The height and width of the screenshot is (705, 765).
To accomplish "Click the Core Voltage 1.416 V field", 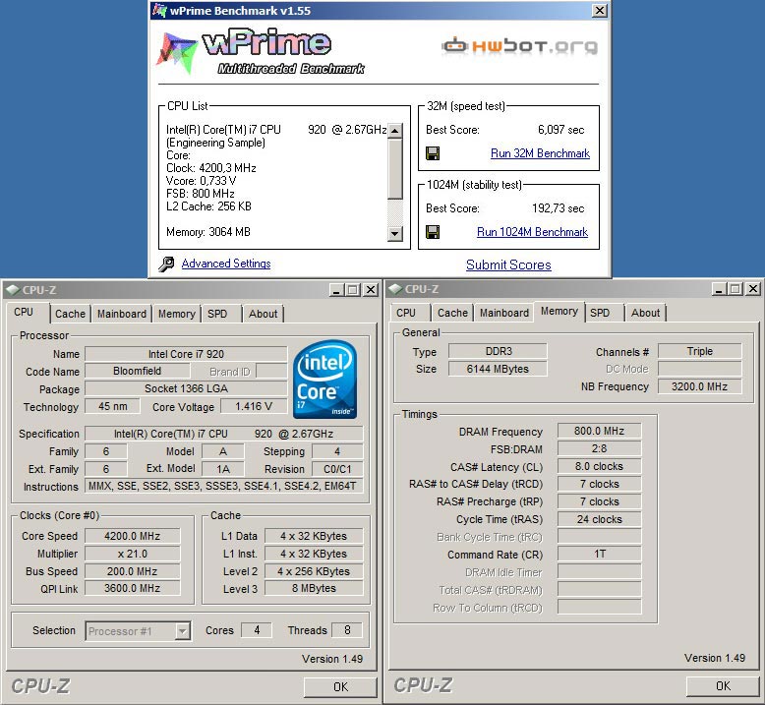I will pos(254,406).
